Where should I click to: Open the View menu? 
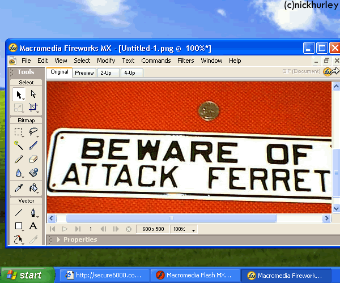click(x=61, y=61)
